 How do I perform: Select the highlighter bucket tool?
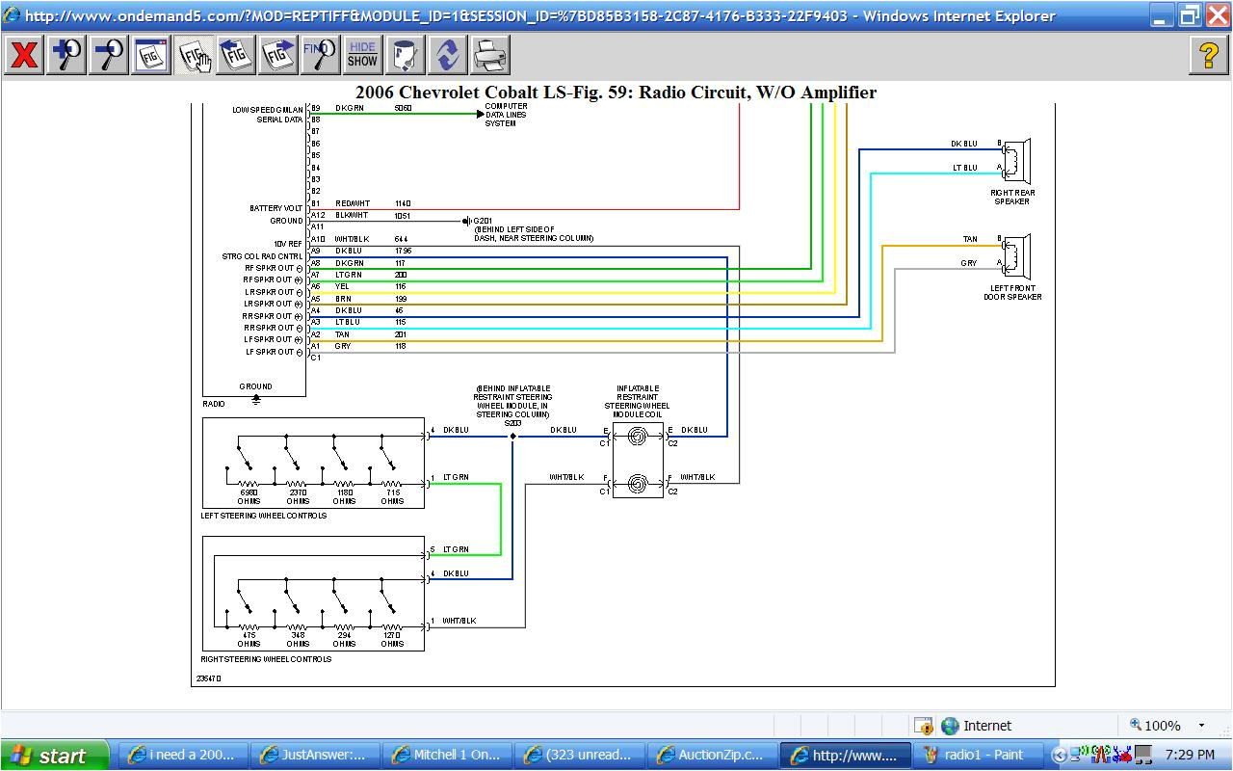tap(405, 54)
